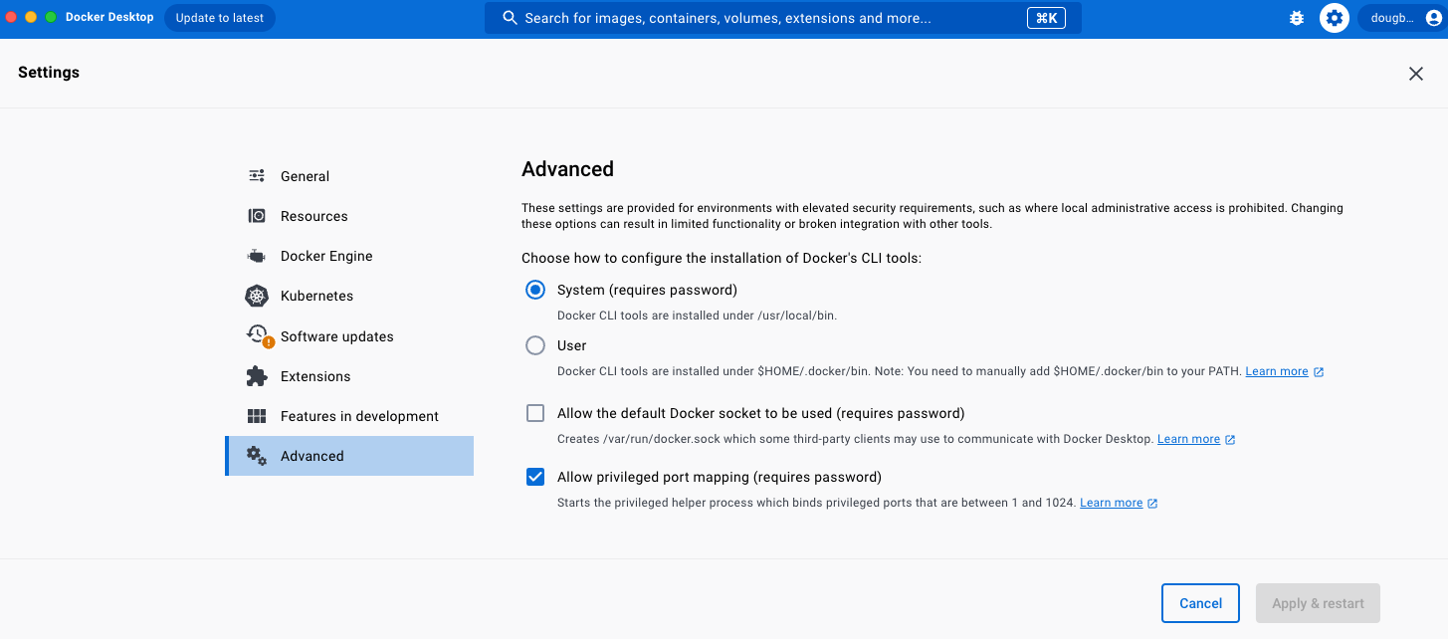Uncheck Allow privileged port mapping checkbox
This screenshot has height=639, width=1448.
(x=535, y=477)
